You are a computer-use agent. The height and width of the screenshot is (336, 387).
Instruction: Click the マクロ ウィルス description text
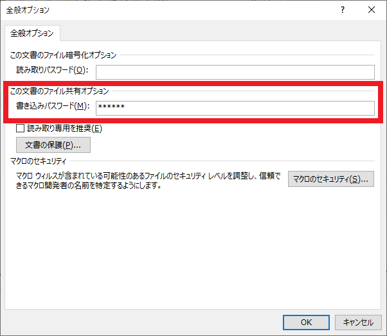coord(148,181)
